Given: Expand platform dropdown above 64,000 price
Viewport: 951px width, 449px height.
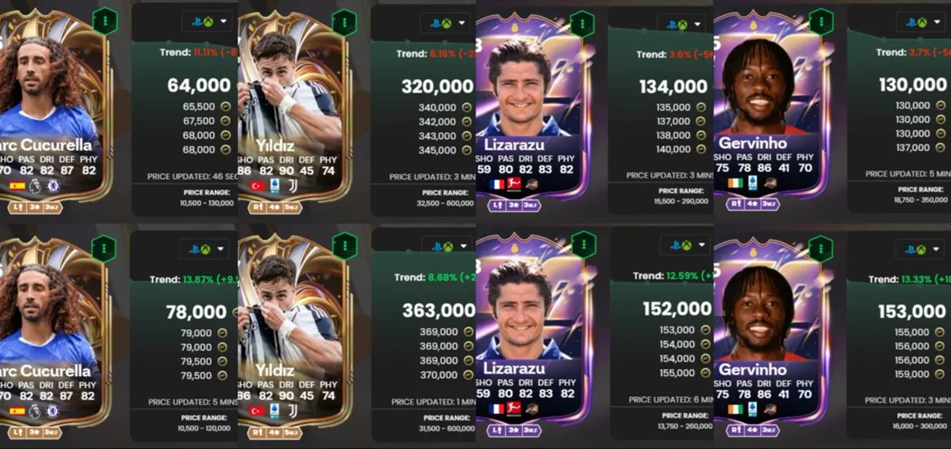Looking at the screenshot, I should point(207,21).
